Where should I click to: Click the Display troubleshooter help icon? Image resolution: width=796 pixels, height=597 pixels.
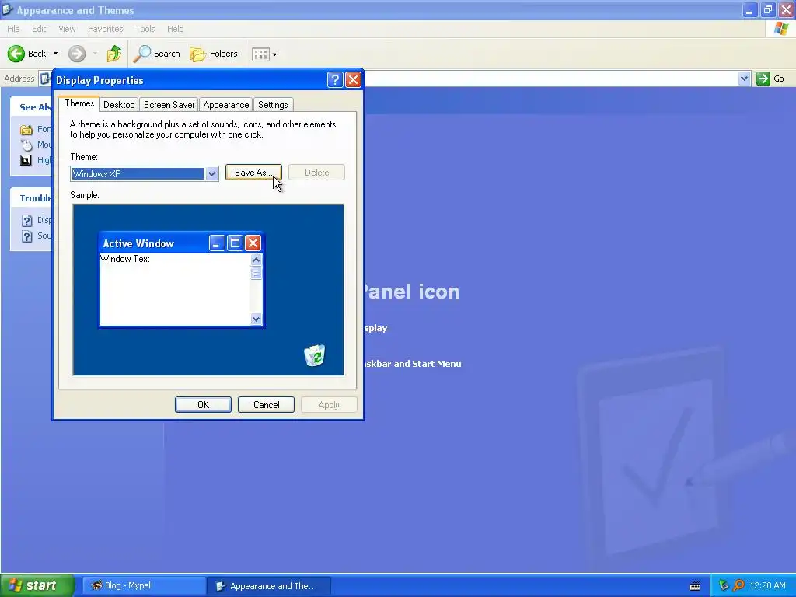tap(27, 221)
